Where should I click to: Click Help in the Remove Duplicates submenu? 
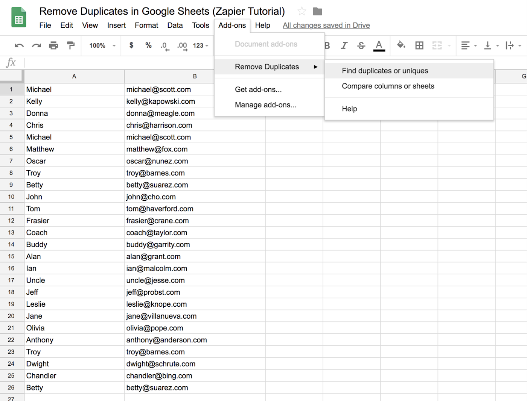pos(409,109)
